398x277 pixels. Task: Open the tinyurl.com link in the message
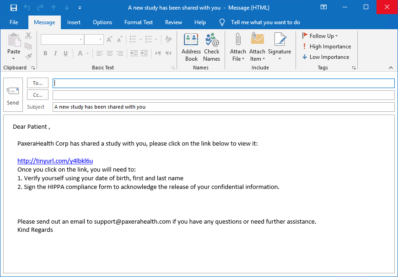pos(55,161)
